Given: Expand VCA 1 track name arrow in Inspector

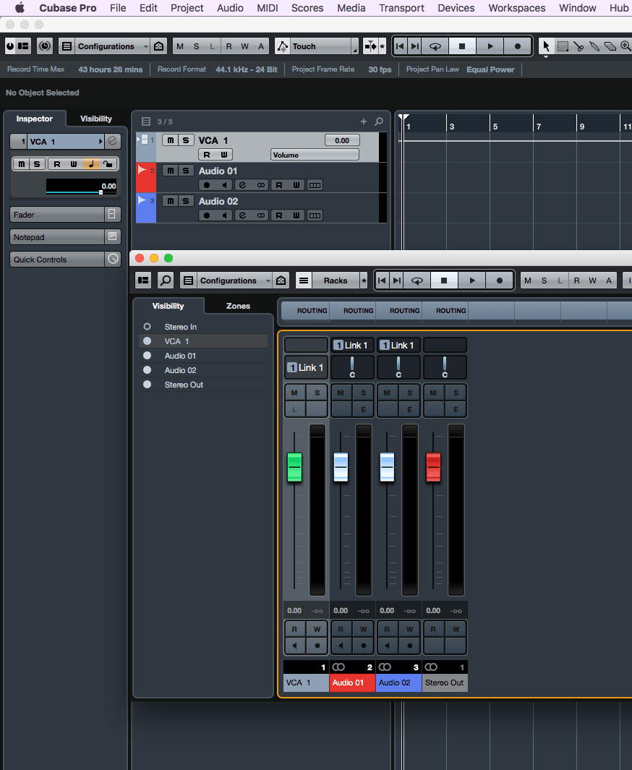Looking at the screenshot, I should [101, 142].
